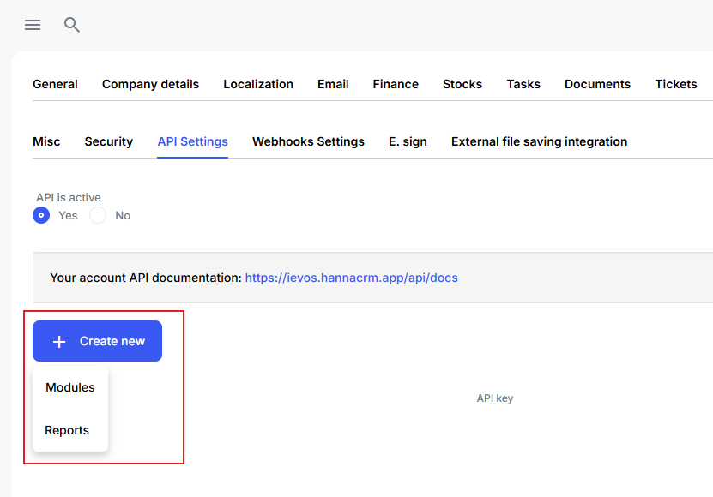Open the Localization tab
713x497 pixels.
pos(258,84)
